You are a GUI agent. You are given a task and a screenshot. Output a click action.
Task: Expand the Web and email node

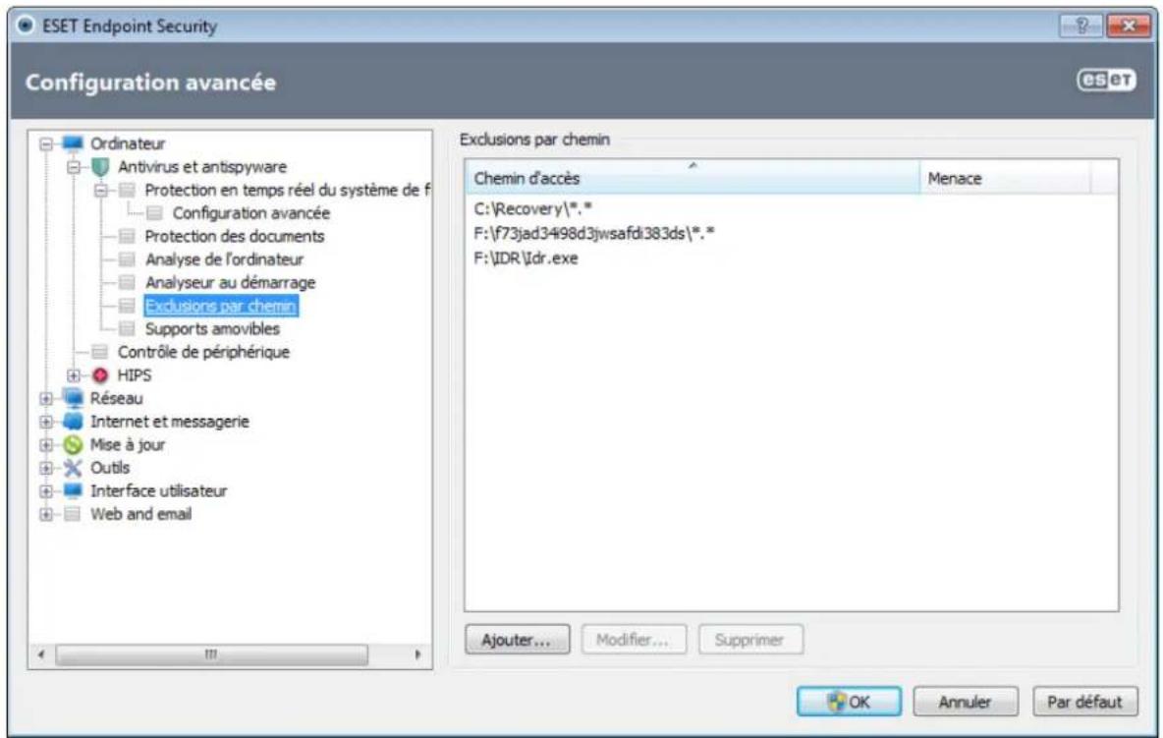click(x=46, y=514)
